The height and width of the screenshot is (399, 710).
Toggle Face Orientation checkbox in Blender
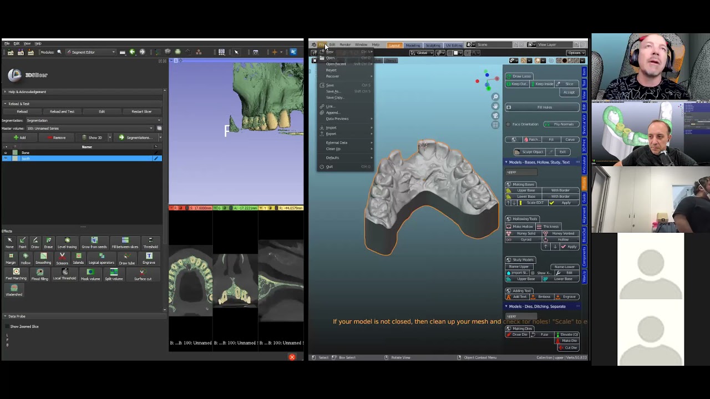(x=509, y=124)
